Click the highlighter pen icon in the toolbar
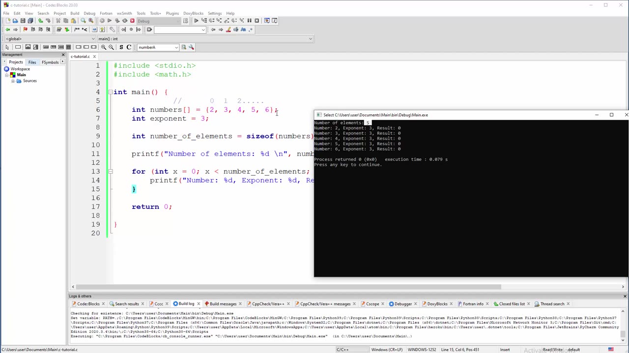Viewport: 629px width, 353px height. coord(228,29)
